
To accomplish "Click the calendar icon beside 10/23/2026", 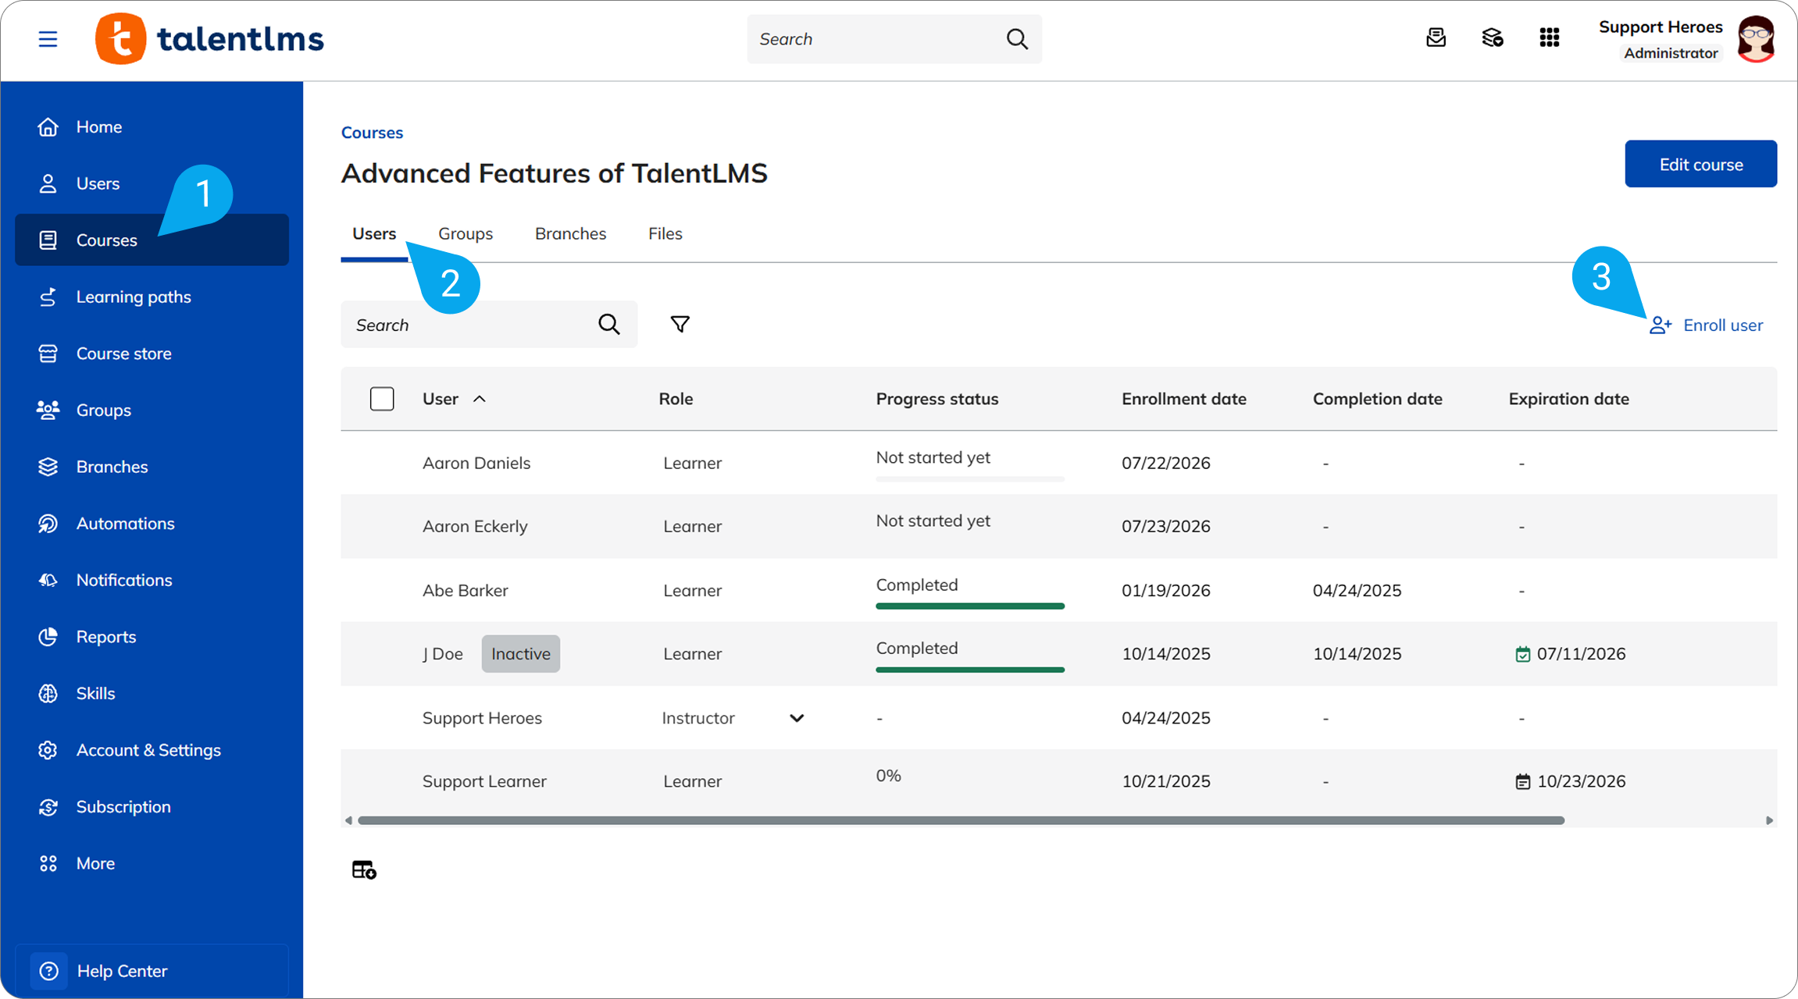I will [x=1522, y=781].
